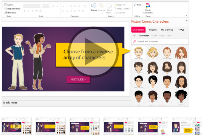
Task: Open the Find tool in Editing
Action: 137,5
